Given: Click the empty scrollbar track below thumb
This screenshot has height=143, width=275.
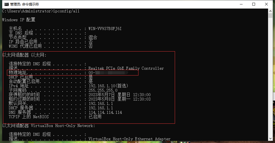Looking at the screenshot, I should click(270, 77).
